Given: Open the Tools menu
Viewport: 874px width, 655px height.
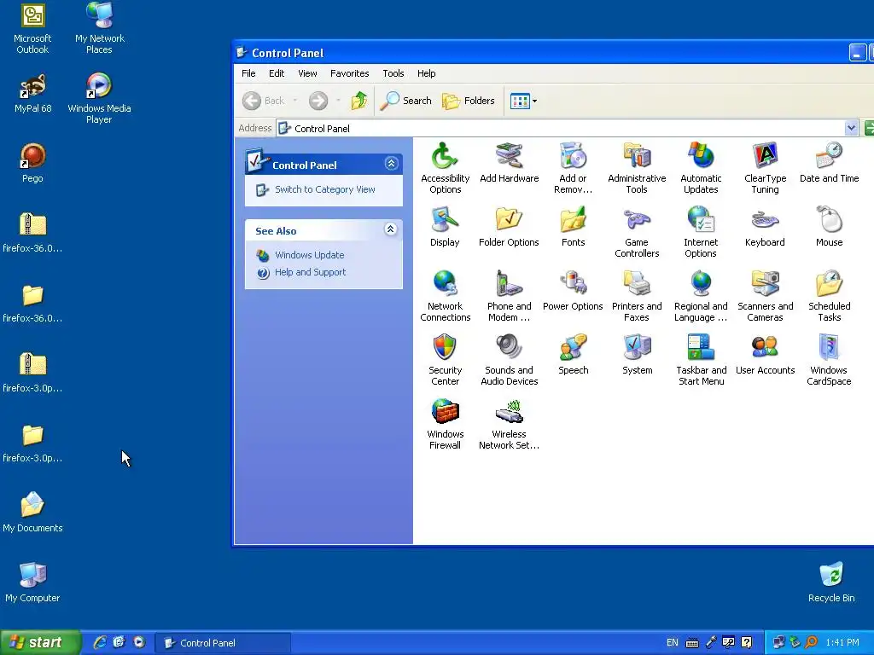Looking at the screenshot, I should (x=393, y=73).
